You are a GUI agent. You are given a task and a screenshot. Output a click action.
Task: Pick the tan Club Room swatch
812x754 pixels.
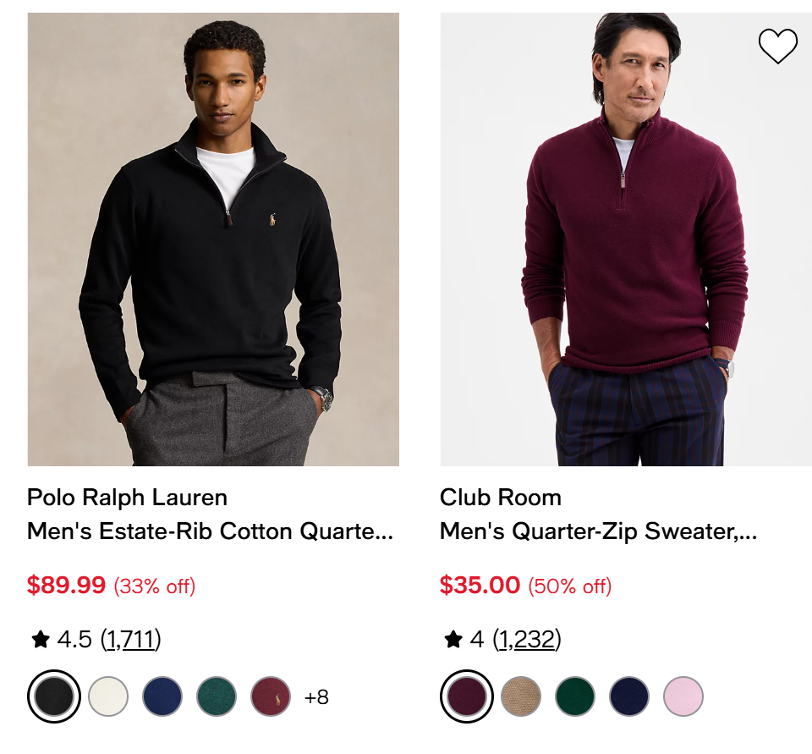coord(521,696)
